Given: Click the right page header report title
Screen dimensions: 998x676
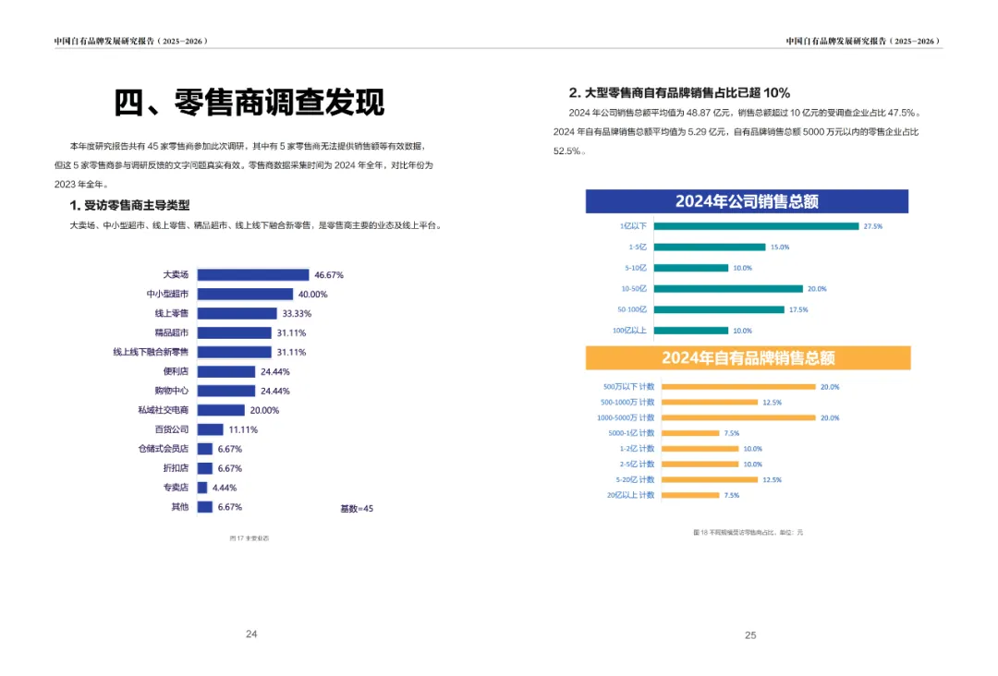Looking at the screenshot, I should (863, 42).
